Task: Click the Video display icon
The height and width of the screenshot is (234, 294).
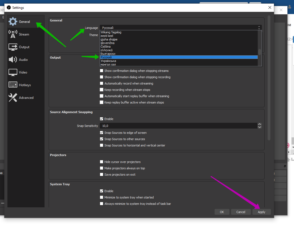Action: click(x=13, y=72)
